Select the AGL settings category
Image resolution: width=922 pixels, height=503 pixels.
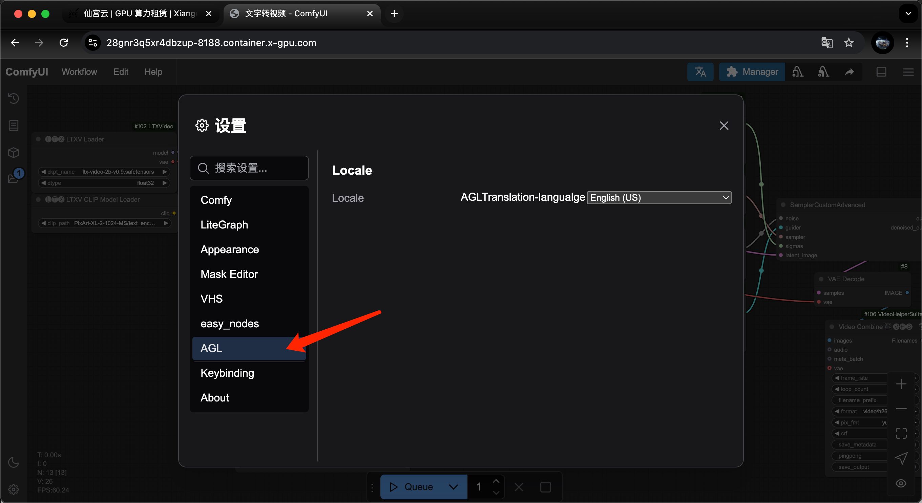tap(249, 348)
